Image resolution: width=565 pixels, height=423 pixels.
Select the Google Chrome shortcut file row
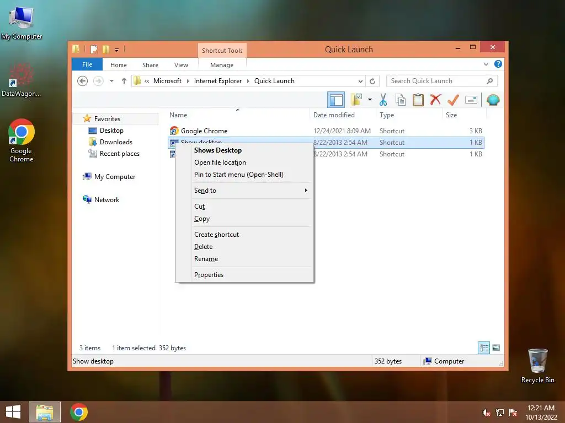click(326, 131)
